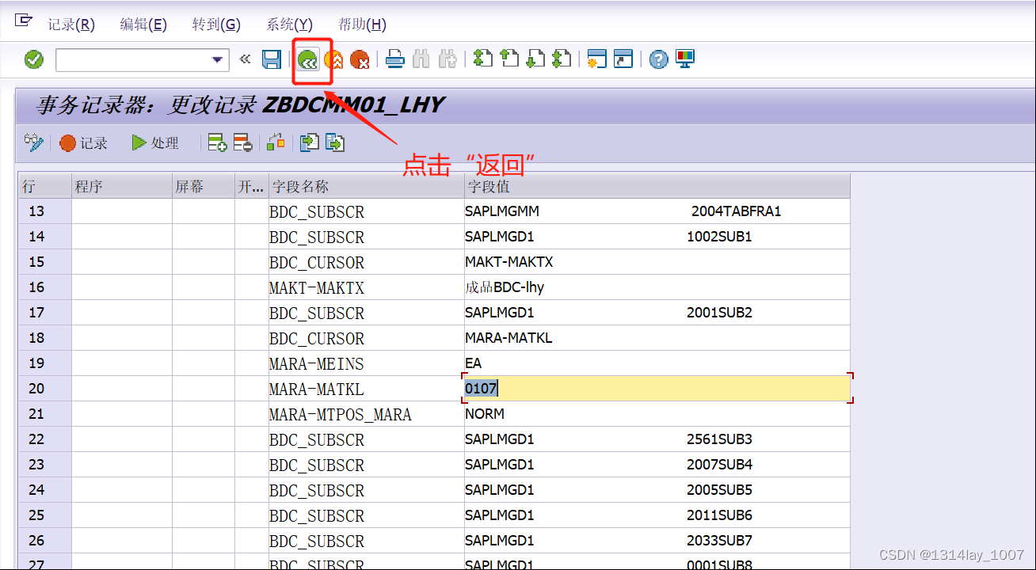Click the MARA-MATKL value in row 18

(508, 338)
